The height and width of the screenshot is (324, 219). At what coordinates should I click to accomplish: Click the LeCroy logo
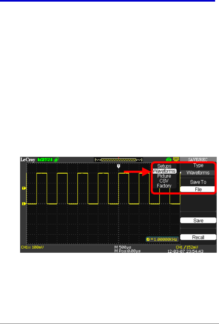[28, 159]
